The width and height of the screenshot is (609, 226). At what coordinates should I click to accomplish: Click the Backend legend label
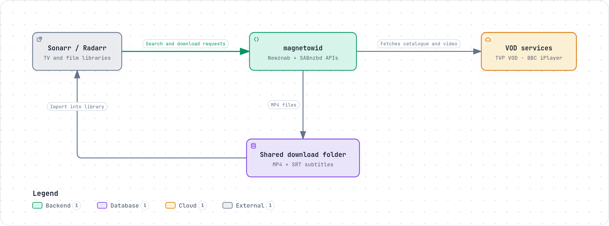(58, 206)
